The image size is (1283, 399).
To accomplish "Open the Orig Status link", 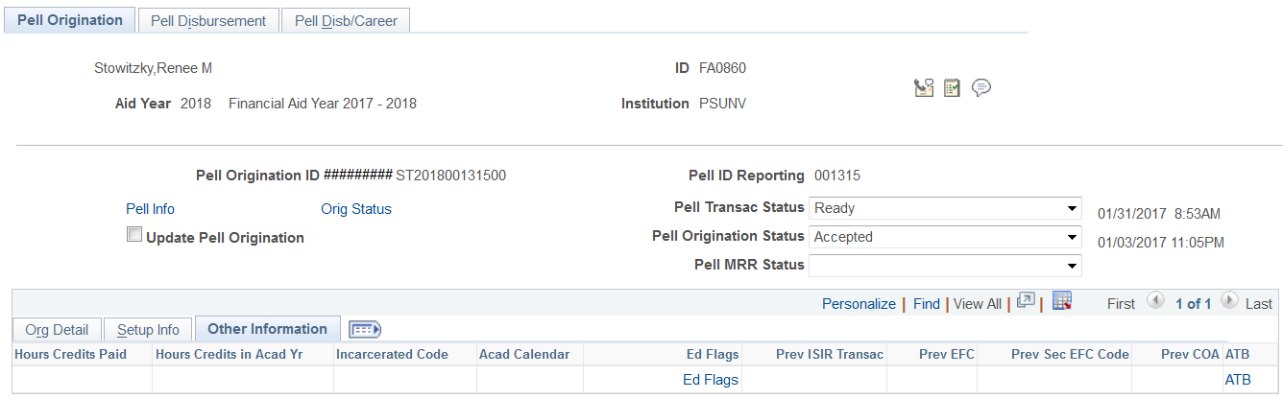I will [x=355, y=208].
